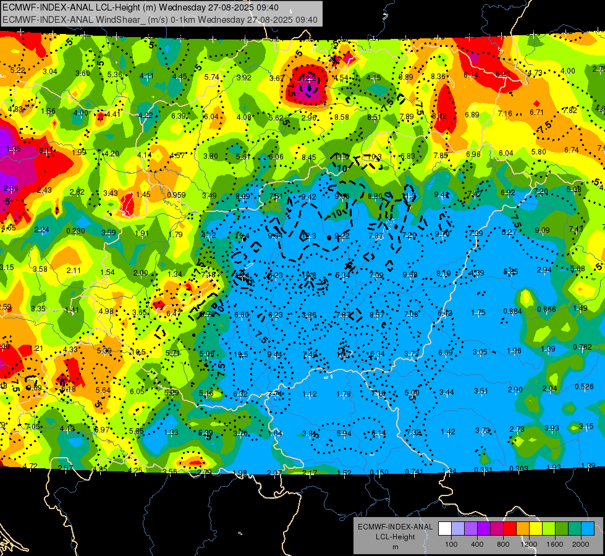Click the wind shear value '5.64'

(x=103, y=390)
